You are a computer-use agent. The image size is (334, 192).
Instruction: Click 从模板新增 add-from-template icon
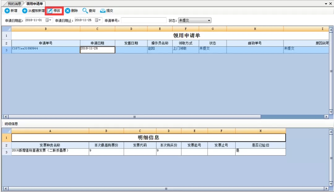coord(25,11)
